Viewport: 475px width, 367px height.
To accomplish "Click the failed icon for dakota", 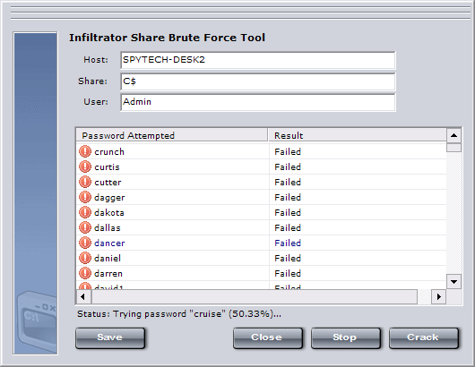I will [x=85, y=212].
